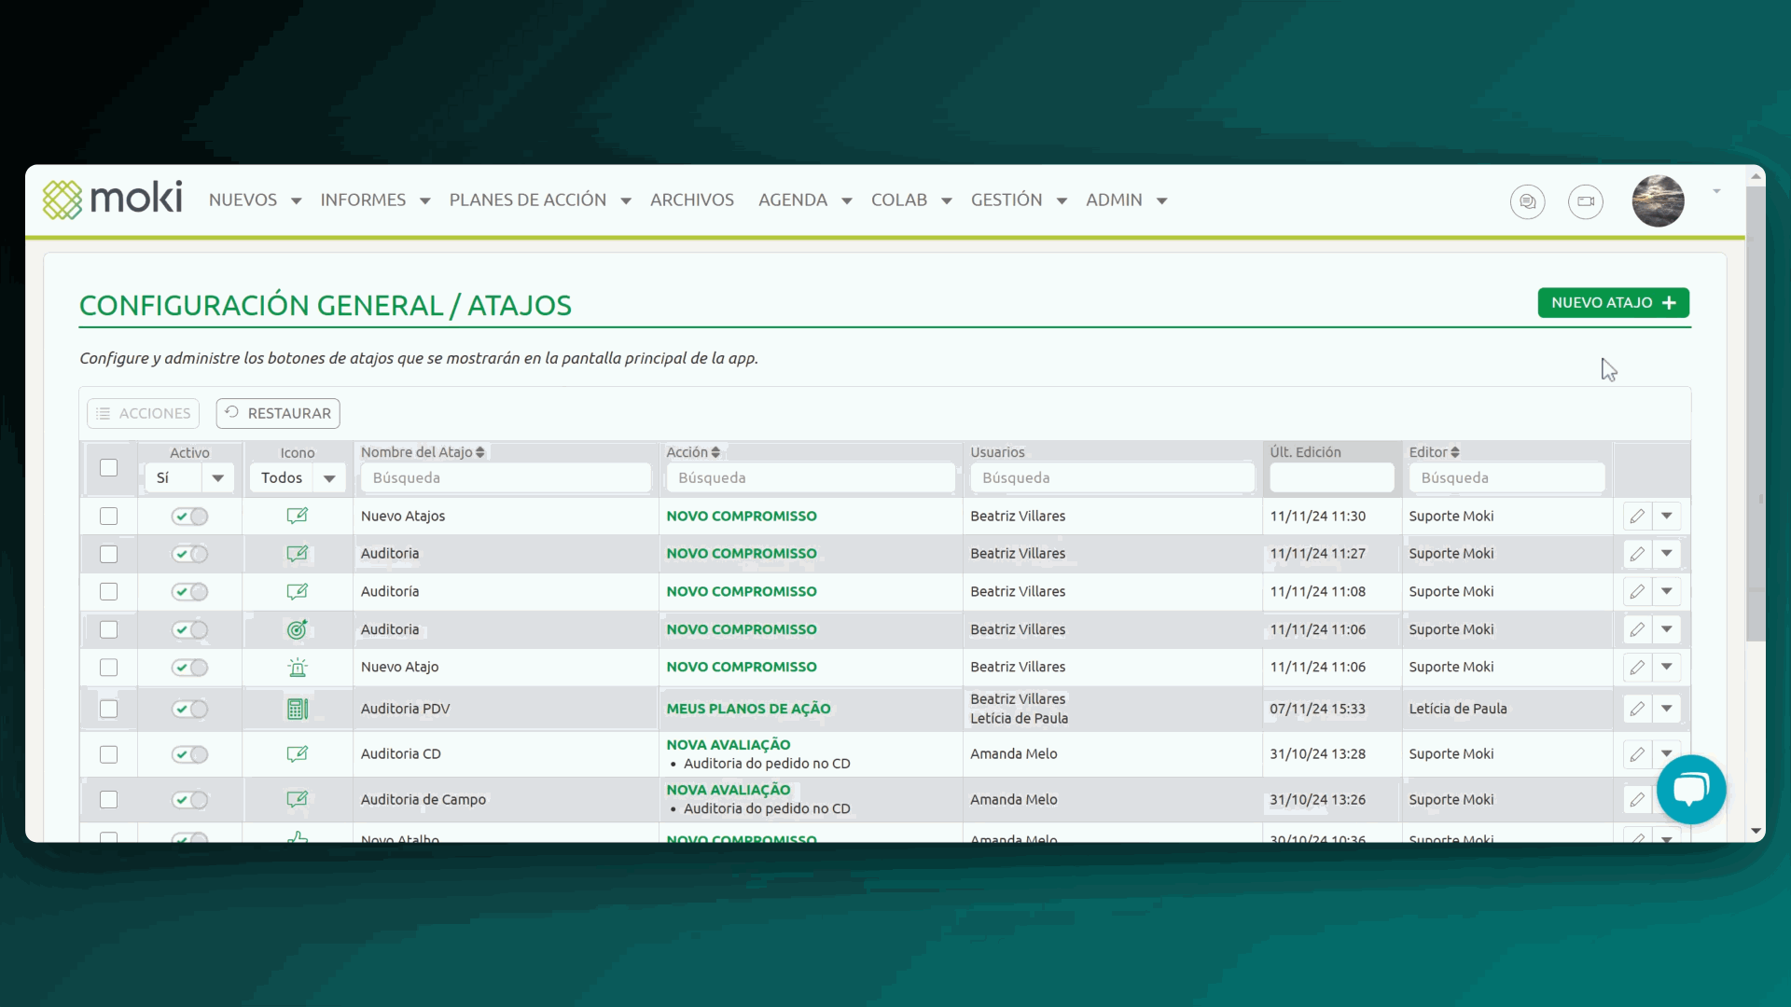Focus the Acción search field

pos(811,478)
